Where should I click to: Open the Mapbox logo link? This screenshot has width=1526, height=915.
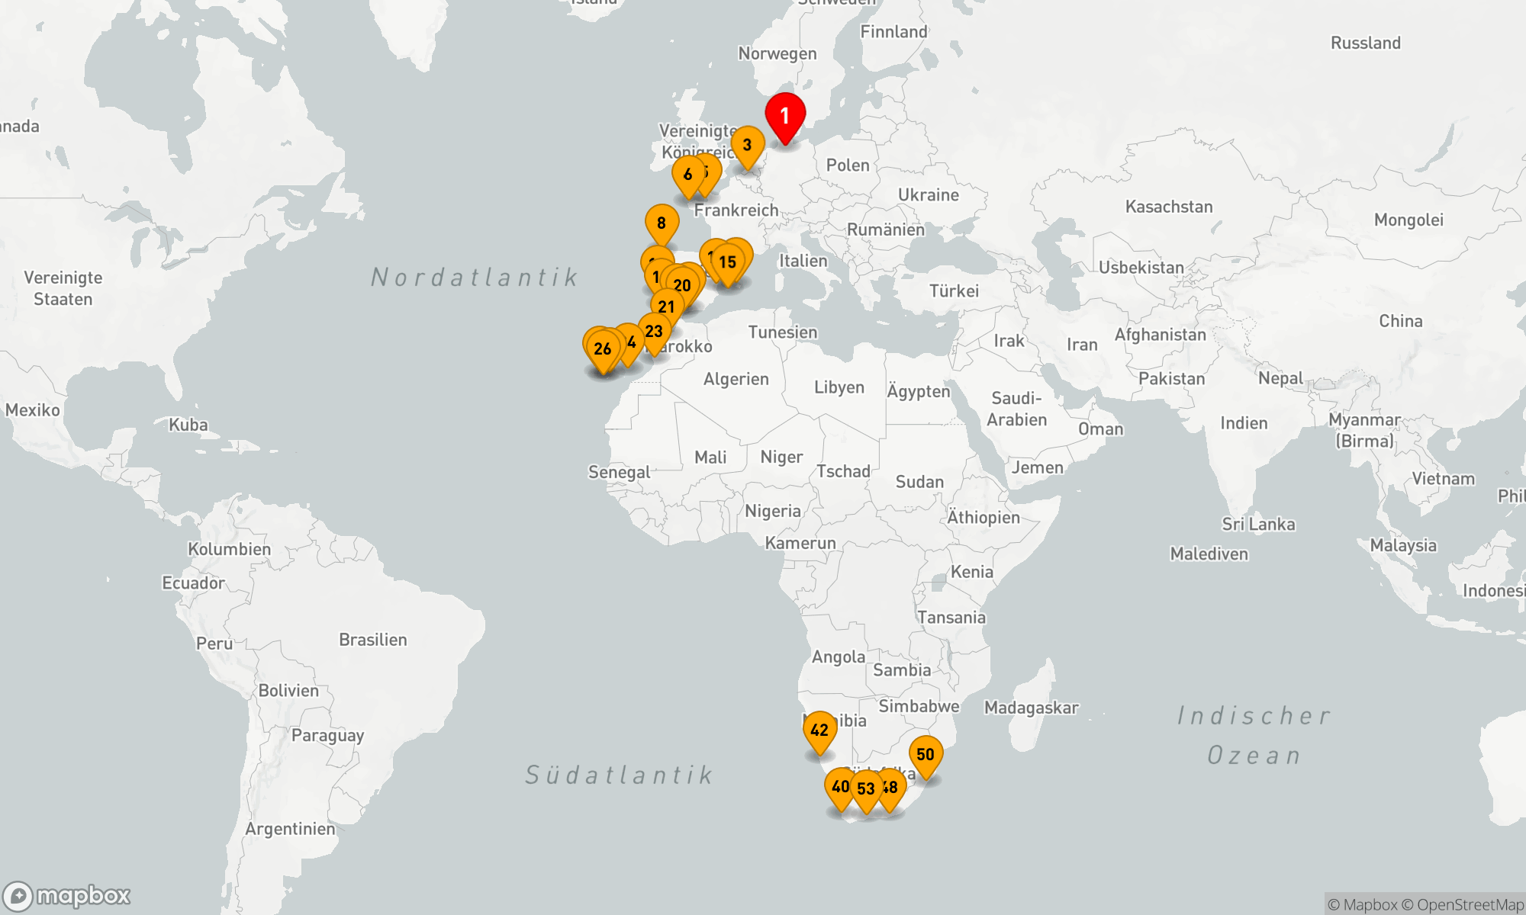67,896
